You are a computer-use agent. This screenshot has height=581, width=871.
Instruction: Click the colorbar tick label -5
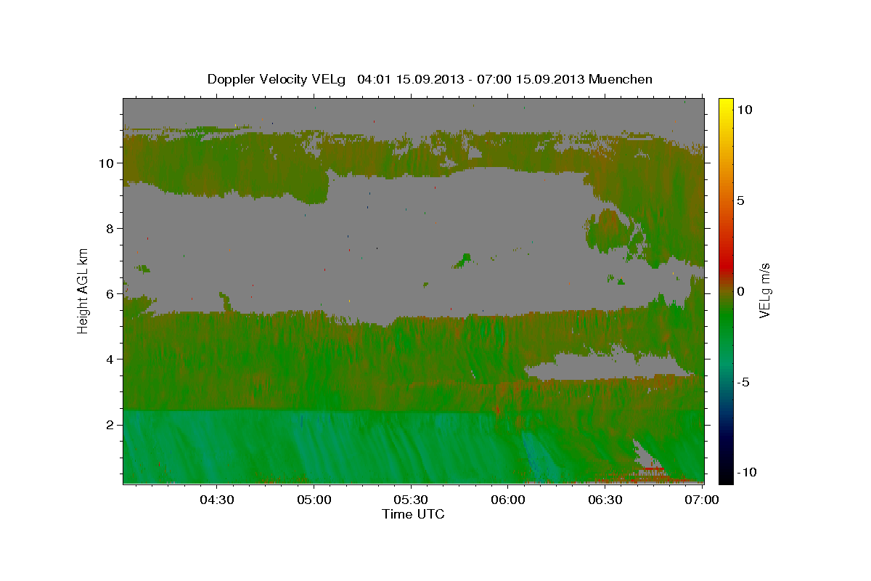pyautogui.click(x=743, y=382)
